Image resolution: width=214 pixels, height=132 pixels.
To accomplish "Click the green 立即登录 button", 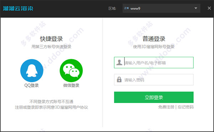I will 154,97.
